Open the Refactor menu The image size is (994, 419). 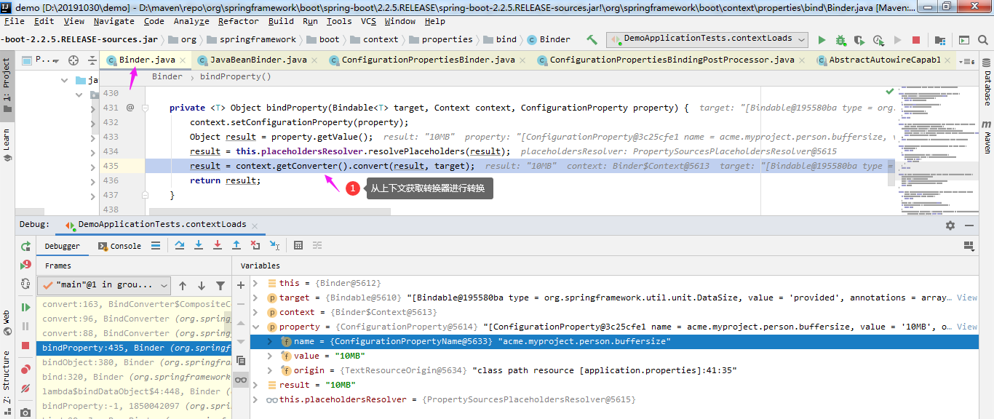tap(238, 21)
